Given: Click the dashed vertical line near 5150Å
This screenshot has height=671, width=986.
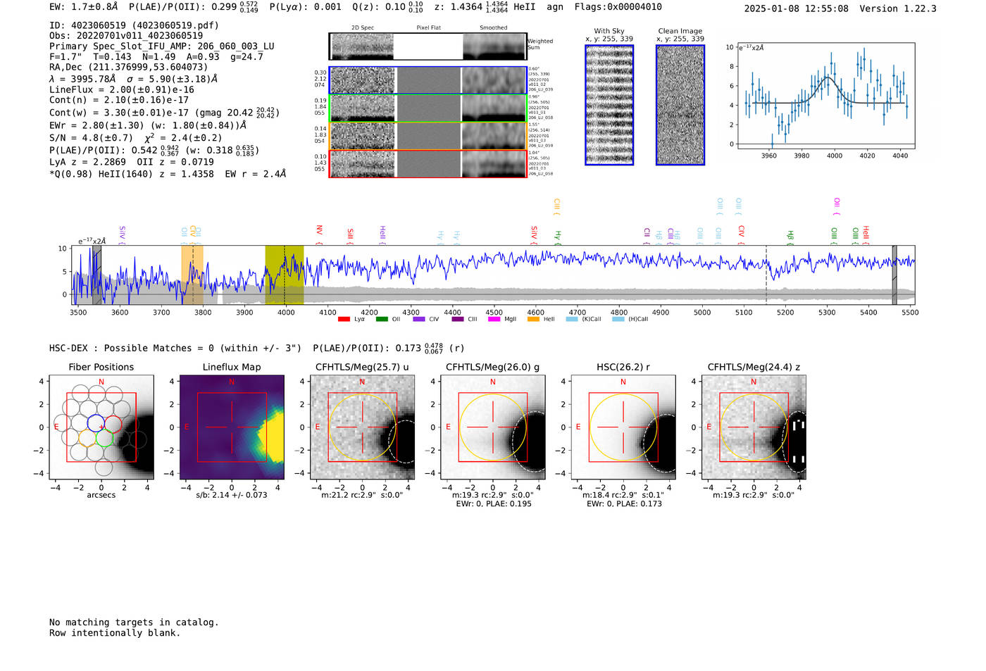Looking at the screenshot, I should [x=766, y=275].
